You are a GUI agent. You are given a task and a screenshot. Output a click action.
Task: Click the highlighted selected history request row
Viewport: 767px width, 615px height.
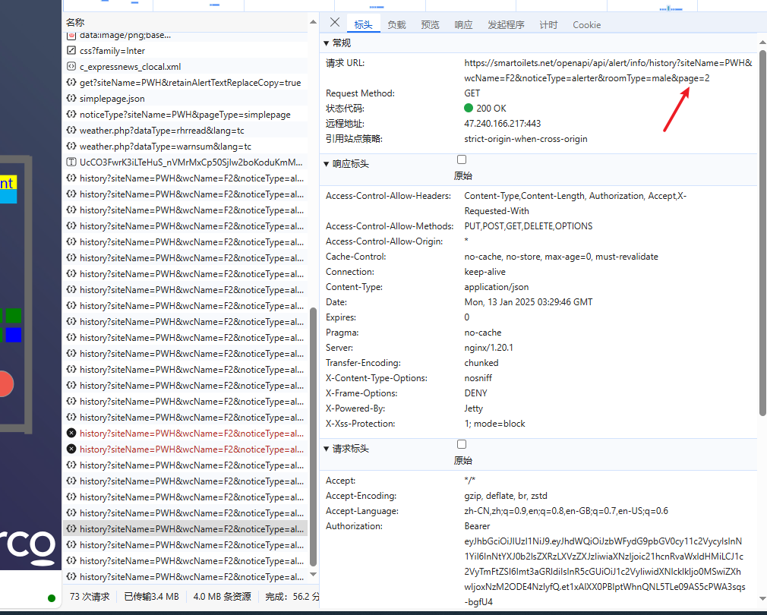(x=186, y=529)
